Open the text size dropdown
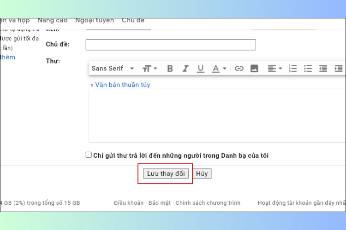The height and width of the screenshot is (230, 346). tap(149, 69)
